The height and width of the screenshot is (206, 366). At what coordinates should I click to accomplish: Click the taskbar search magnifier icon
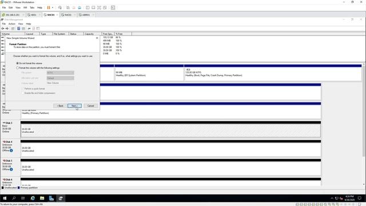(x=14, y=199)
